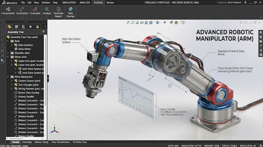Open appearance color wheel tab
263x147 pixels.
tap(37, 27)
